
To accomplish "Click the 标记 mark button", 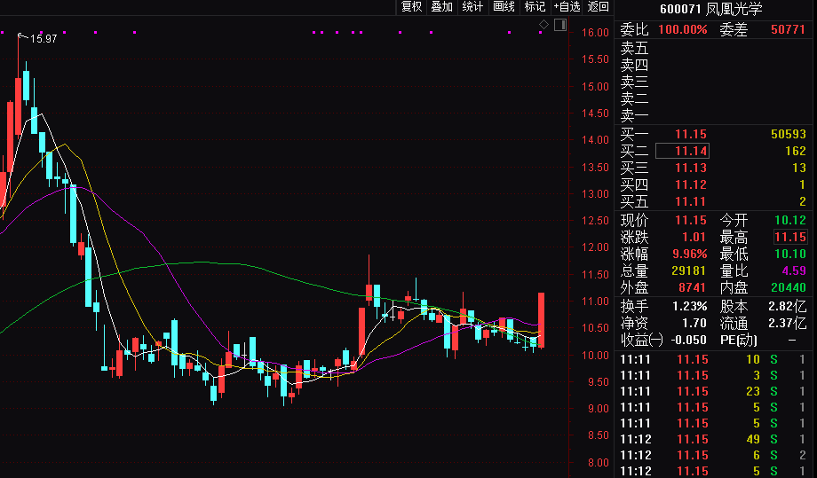I will click(535, 7).
